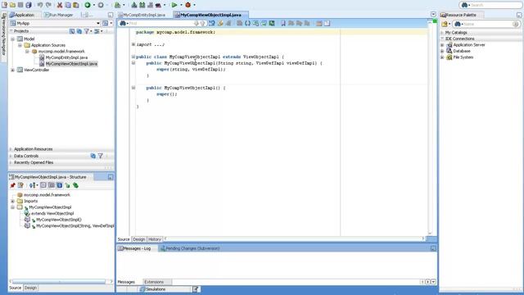
Task: Click the collapse-all icon in Structure toolbar
Action: tap(43, 185)
